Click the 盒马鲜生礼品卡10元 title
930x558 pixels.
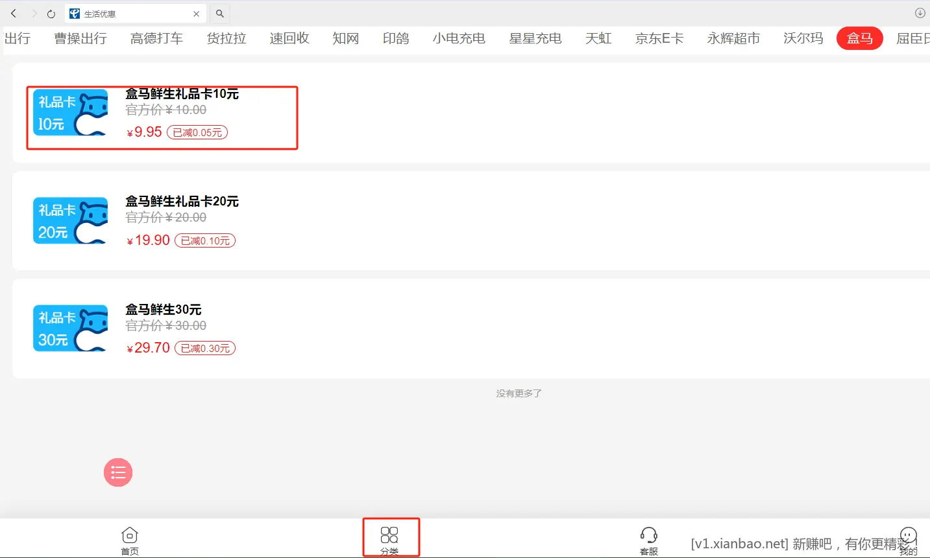click(182, 94)
